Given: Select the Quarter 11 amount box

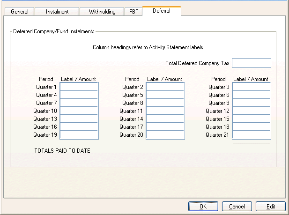Looking at the screenshot, I should [165, 111].
